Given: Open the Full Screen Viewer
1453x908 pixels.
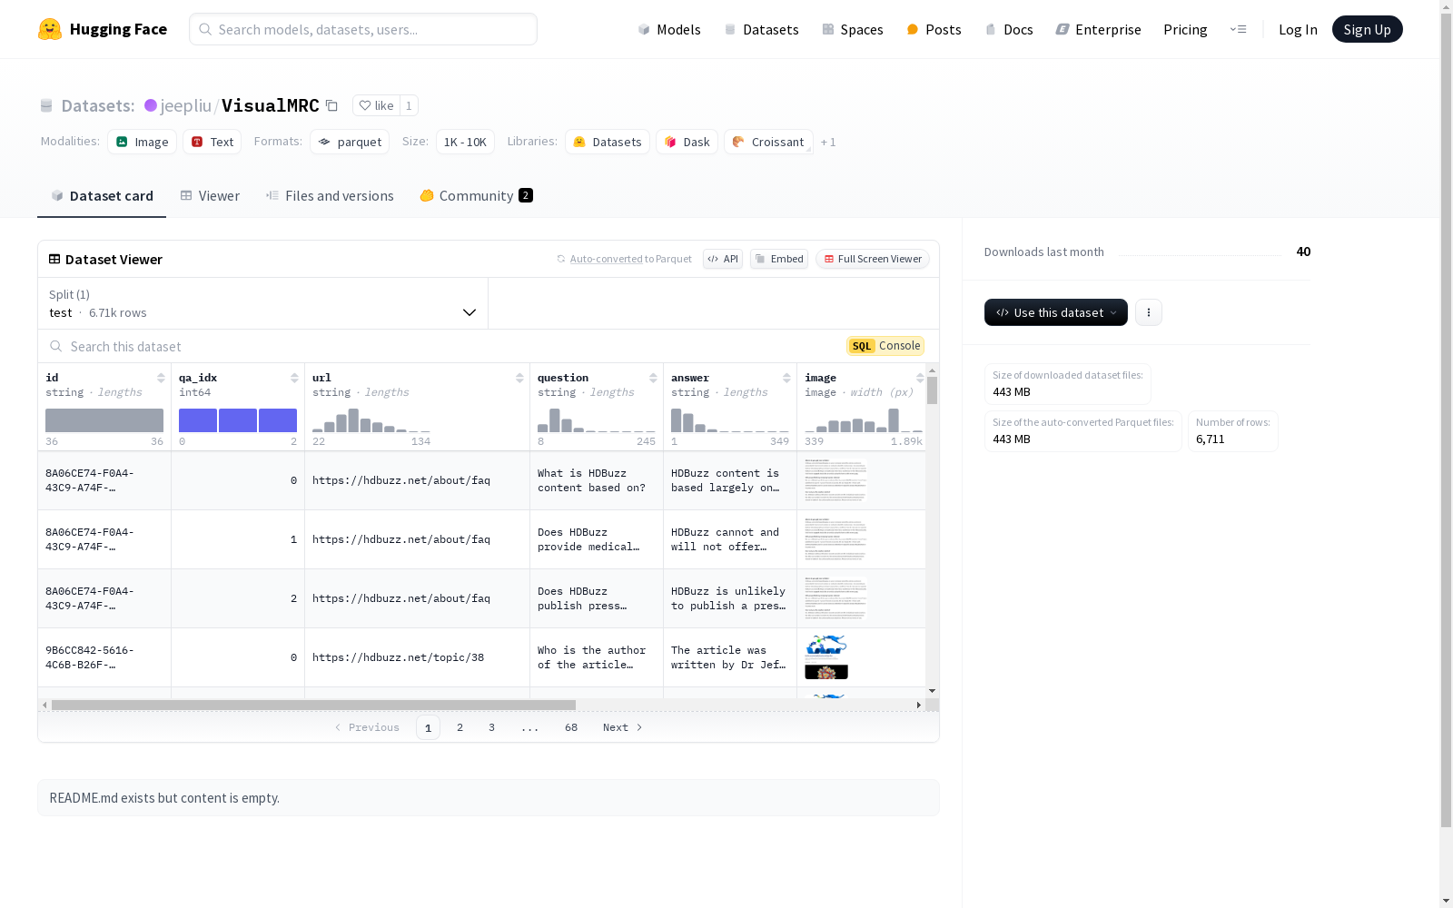Looking at the screenshot, I should (x=873, y=259).
